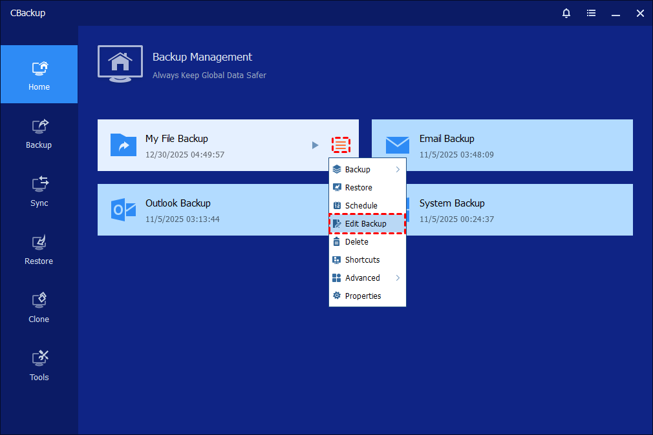Screen dimensions: 653x435
Task: Open the Clone sidebar section
Action: [x=39, y=307]
